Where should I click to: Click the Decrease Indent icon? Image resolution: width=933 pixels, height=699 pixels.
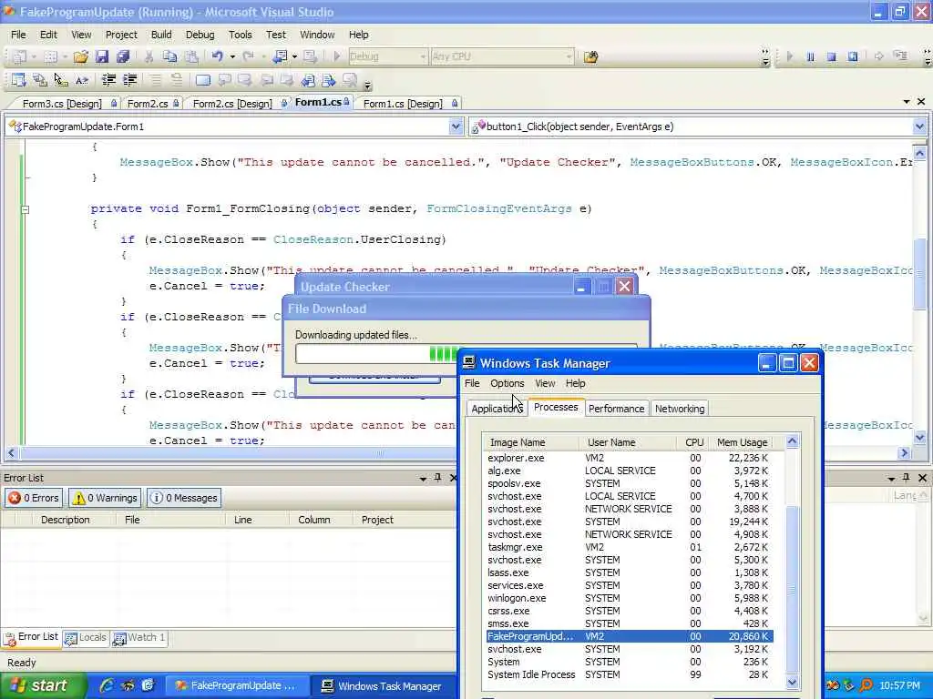point(108,80)
